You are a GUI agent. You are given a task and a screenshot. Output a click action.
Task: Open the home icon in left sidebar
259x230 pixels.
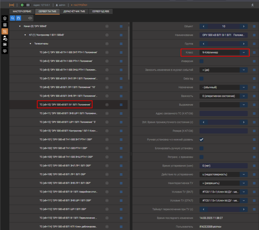5,18
